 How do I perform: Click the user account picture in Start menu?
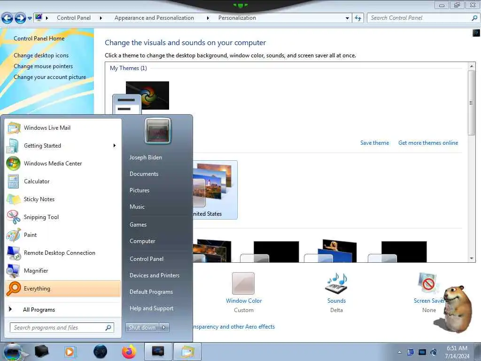pyautogui.click(x=158, y=131)
